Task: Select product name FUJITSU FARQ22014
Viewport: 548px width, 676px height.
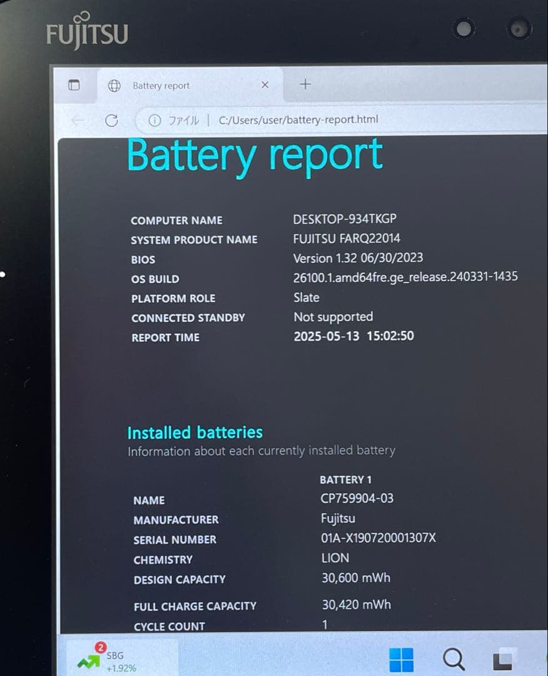Action: pos(347,238)
